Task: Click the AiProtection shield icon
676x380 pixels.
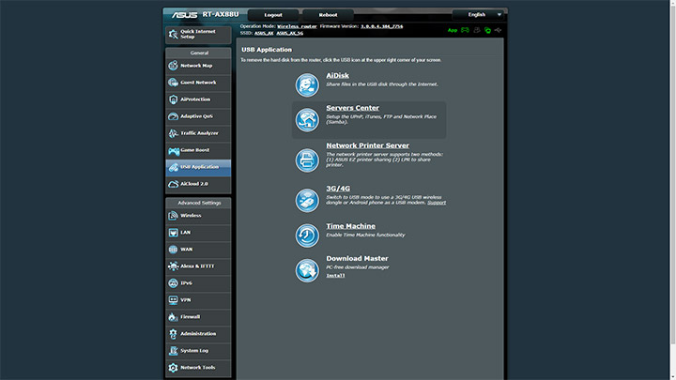Action: point(173,99)
